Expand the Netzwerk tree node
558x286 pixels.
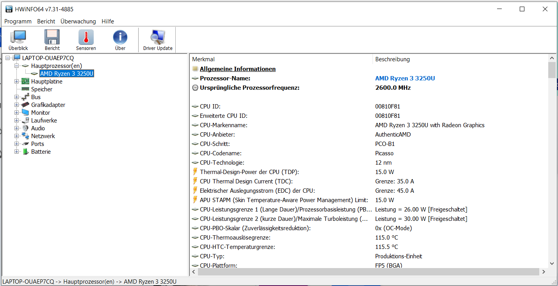click(16, 136)
